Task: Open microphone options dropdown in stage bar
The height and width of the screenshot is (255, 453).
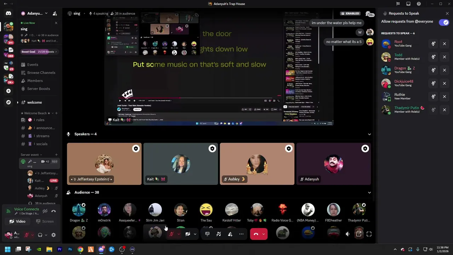Action: pyautogui.click(x=179, y=234)
